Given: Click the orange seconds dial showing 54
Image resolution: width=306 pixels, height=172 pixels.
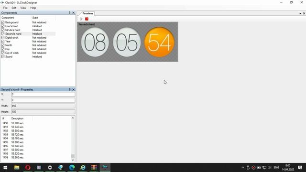Looking at the screenshot, I should [x=159, y=42].
